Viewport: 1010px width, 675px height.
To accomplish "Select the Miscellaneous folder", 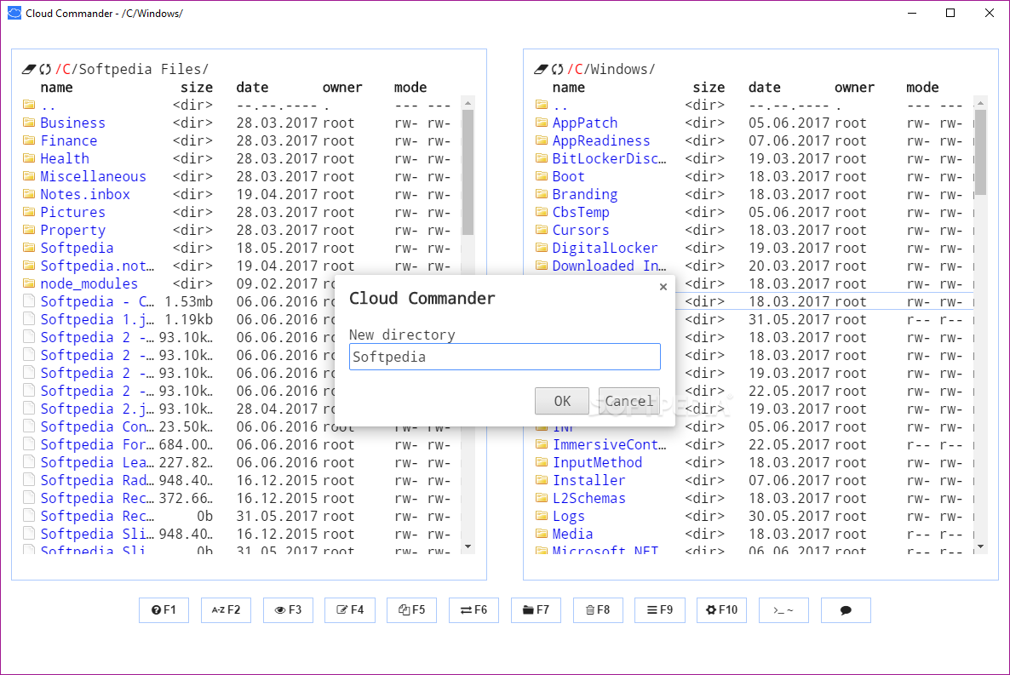I will [94, 176].
